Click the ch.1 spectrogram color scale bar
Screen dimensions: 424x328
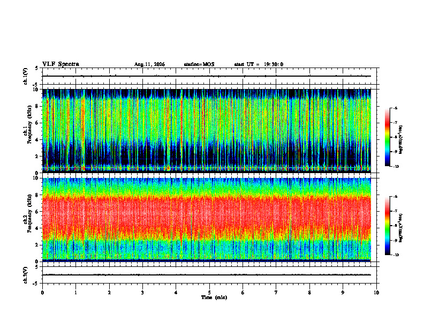click(387, 137)
